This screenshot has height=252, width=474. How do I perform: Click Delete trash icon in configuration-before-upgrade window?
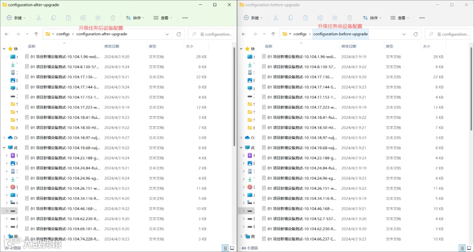(350, 18)
